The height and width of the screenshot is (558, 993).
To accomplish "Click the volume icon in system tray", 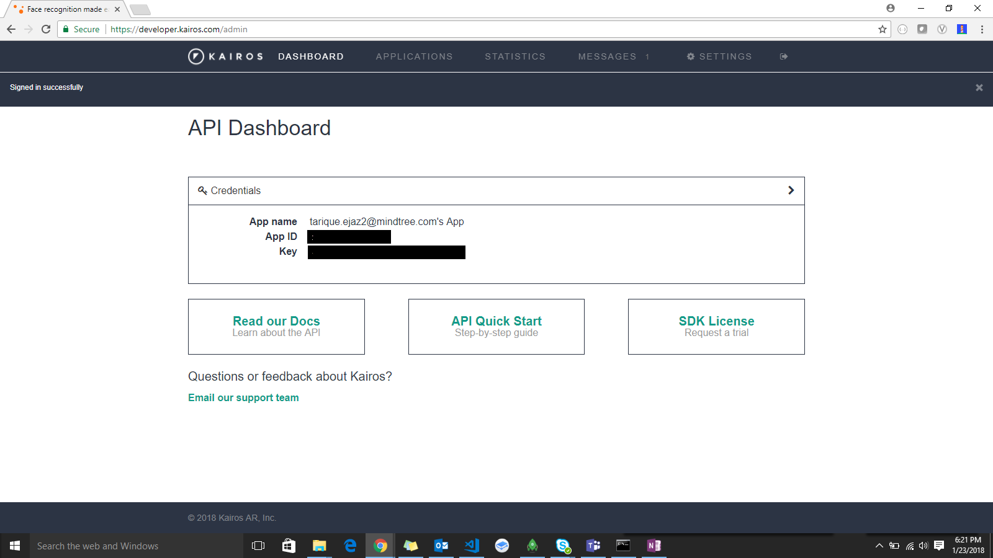I will click(x=923, y=546).
